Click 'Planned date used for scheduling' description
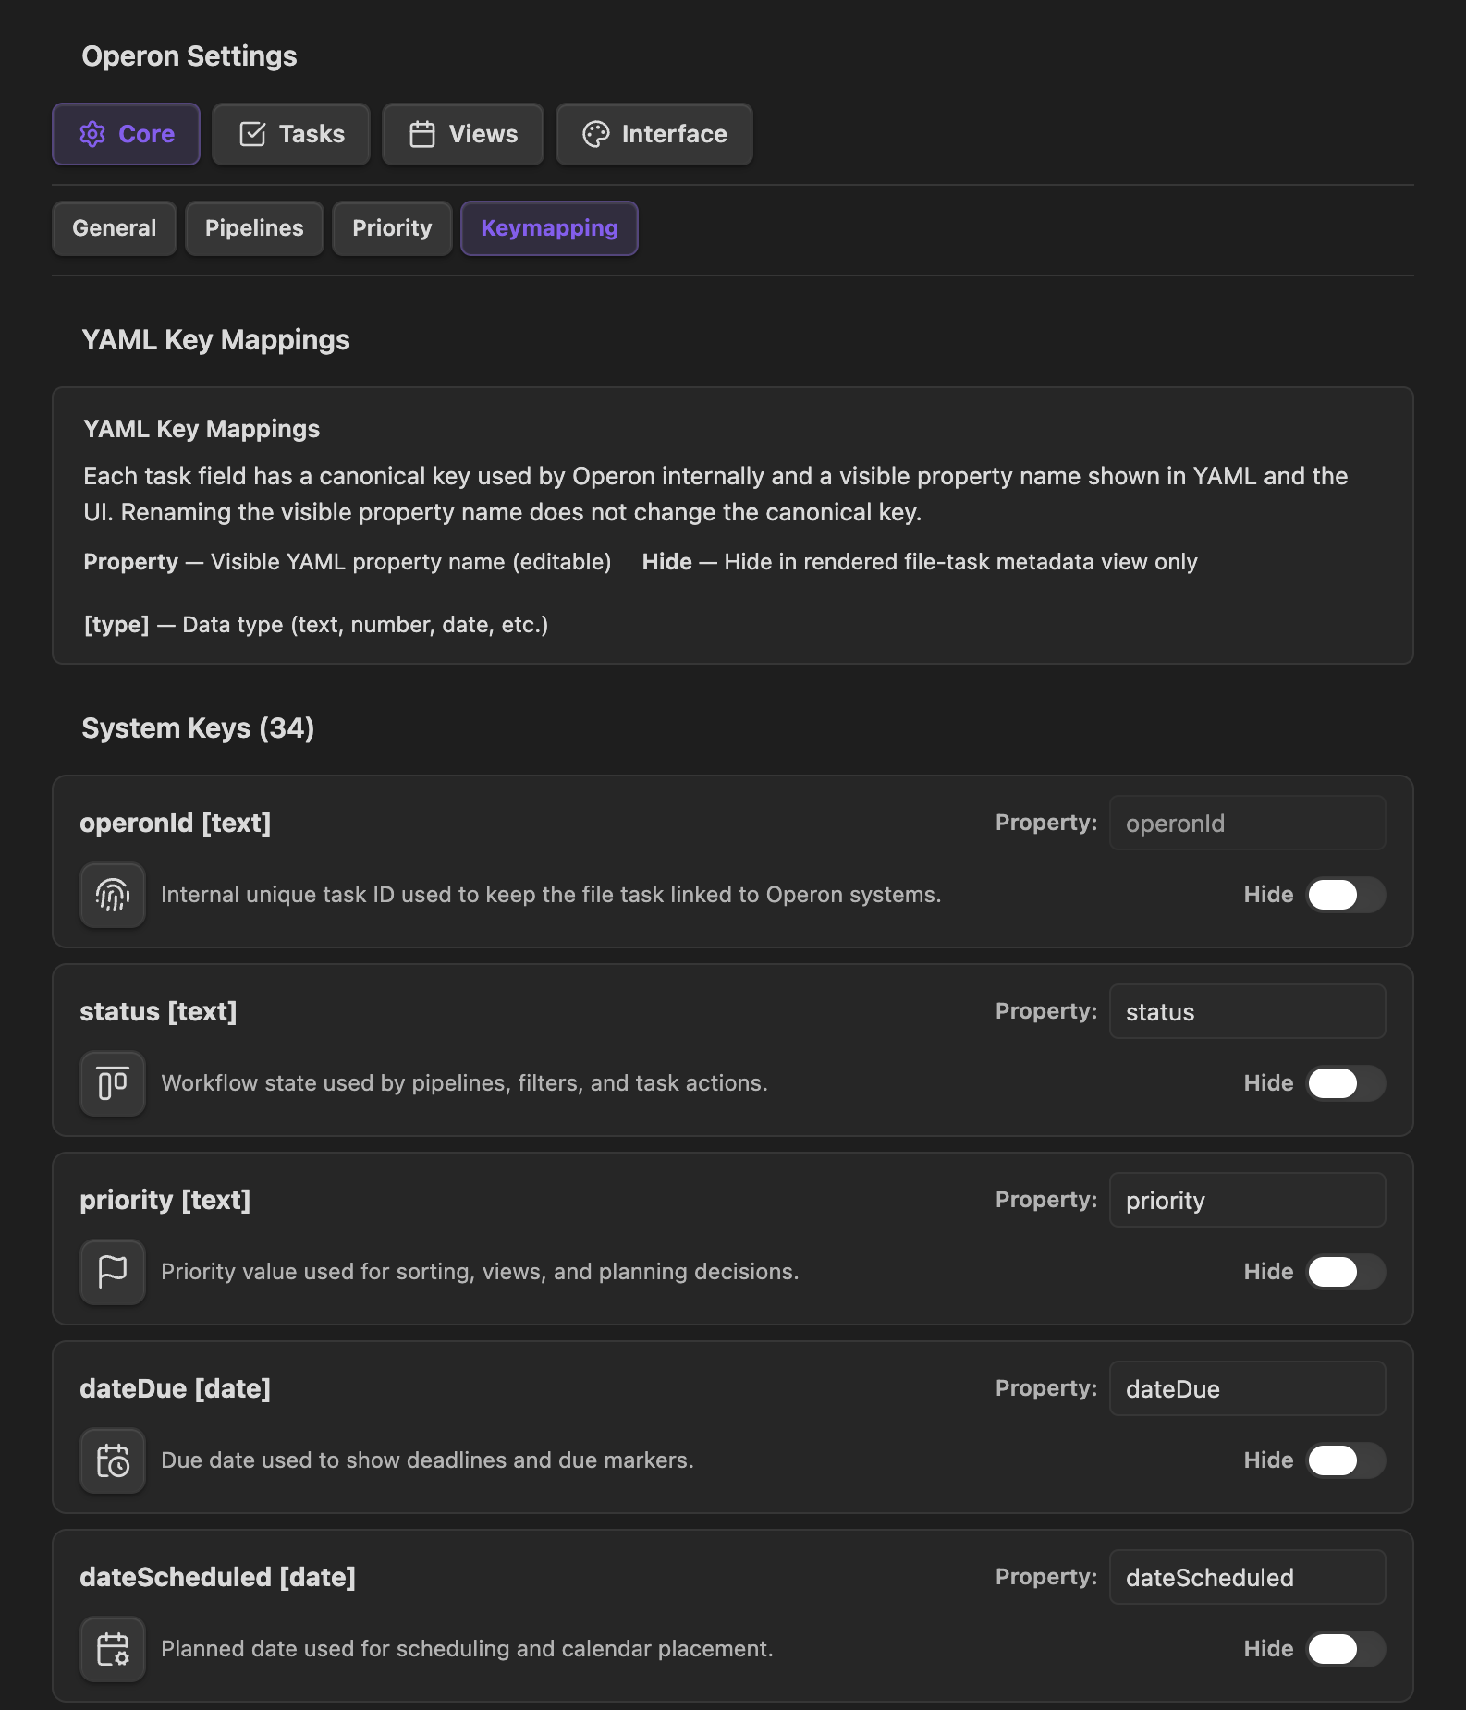1466x1710 pixels. tap(468, 1649)
